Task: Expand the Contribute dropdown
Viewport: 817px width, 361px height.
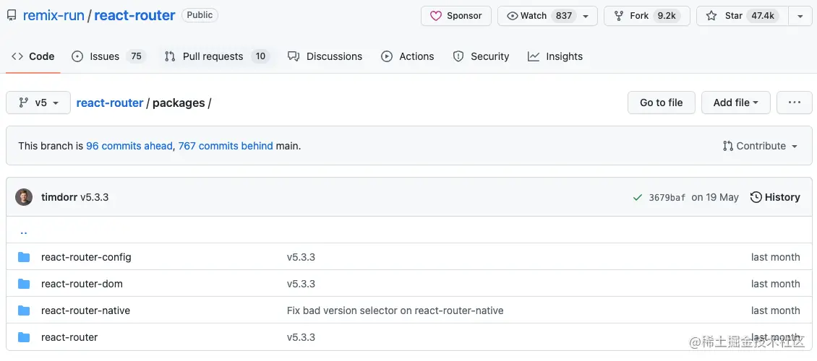Action: [760, 146]
